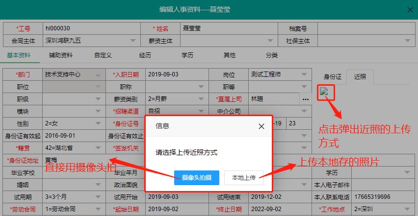The width and height of the screenshot is (418, 216).
Task: Click the ellipsis button beside 直属上司
Action: point(306,99)
